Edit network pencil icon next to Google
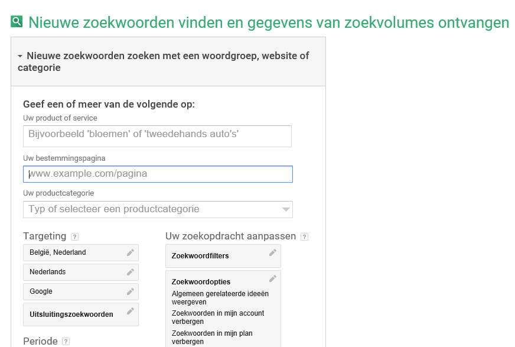The height and width of the screenshot is (347, 515). pyautogui.click(x=131, y=291)
